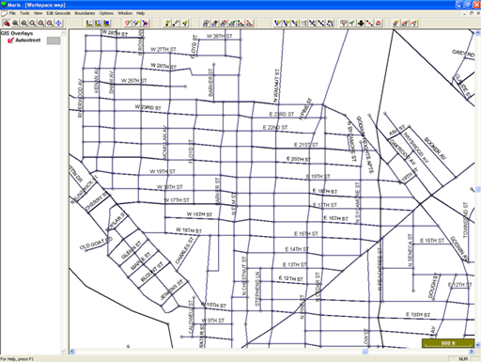Click the green checkmark toolbar icon
Screen dimensions: 481x362
pos(352,24)
